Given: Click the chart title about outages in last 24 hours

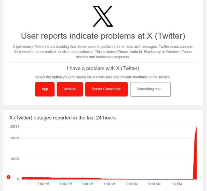Looking at the screenshot, I should pyautogui.click(x=62, y=118).
